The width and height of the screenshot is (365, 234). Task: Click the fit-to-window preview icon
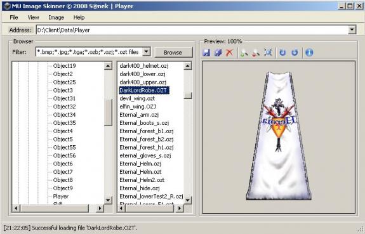click(x=268, y=53)
